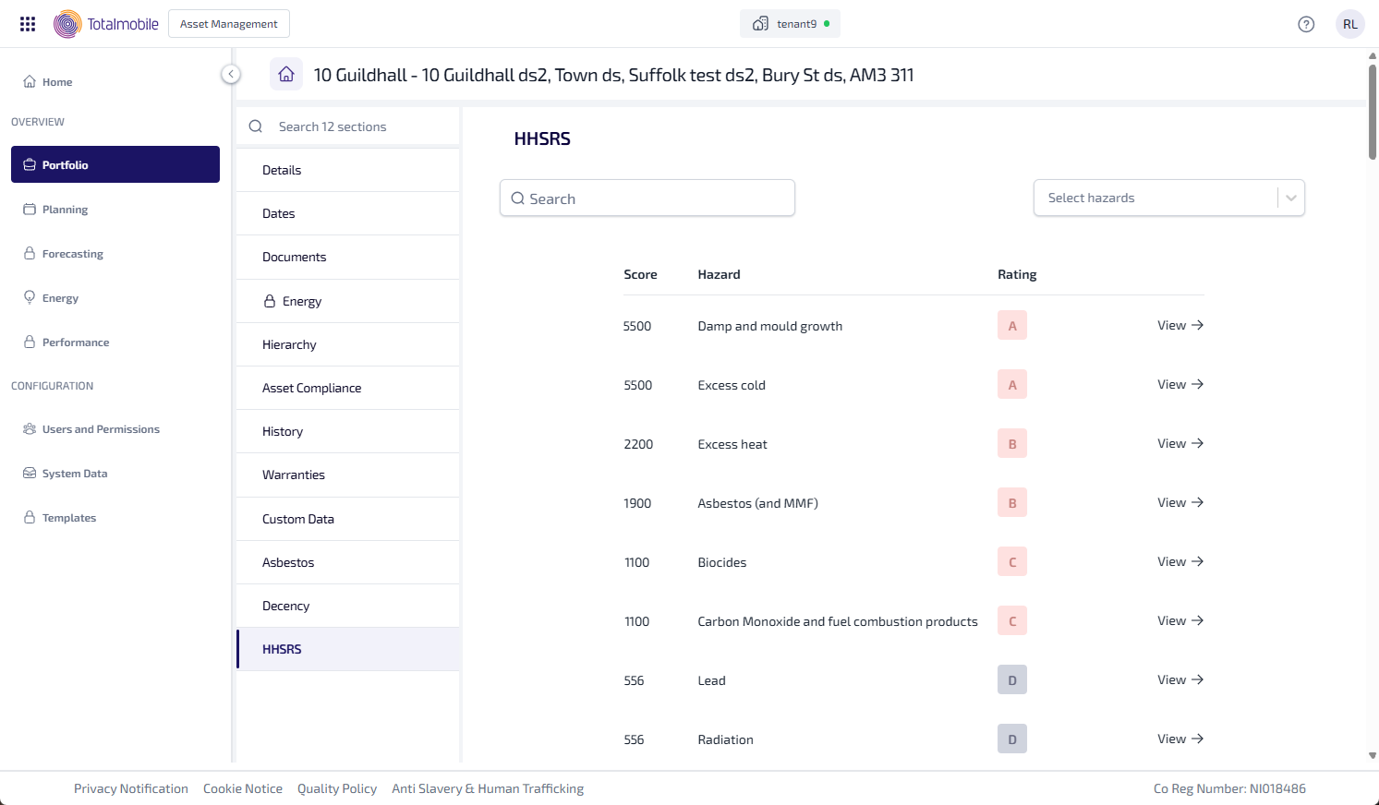View the Asbestos (and MMF) hazard
The width and height of the screenshot is (1379, 805).
pos(1179,502)
